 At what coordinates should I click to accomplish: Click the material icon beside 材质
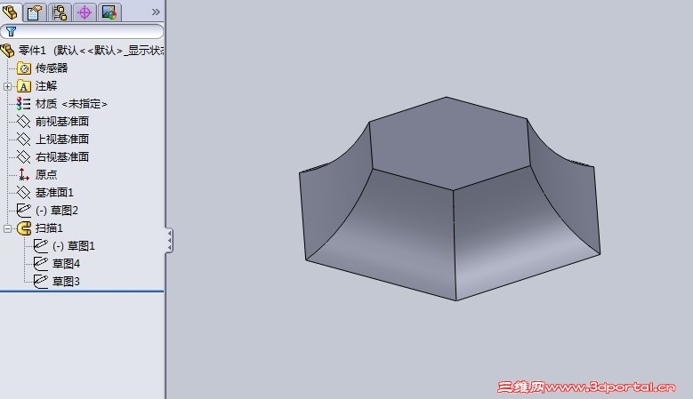pos(23,104)
